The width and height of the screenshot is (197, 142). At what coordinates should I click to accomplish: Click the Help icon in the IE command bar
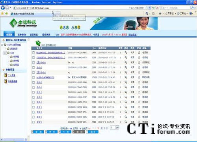pos(191,13)
